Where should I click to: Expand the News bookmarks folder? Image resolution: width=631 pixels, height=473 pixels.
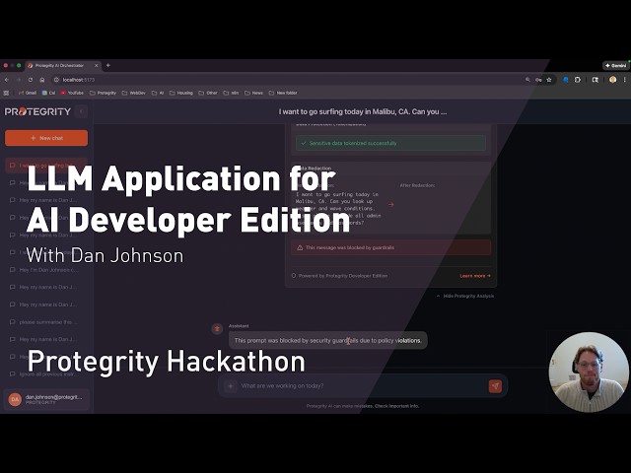254,93
